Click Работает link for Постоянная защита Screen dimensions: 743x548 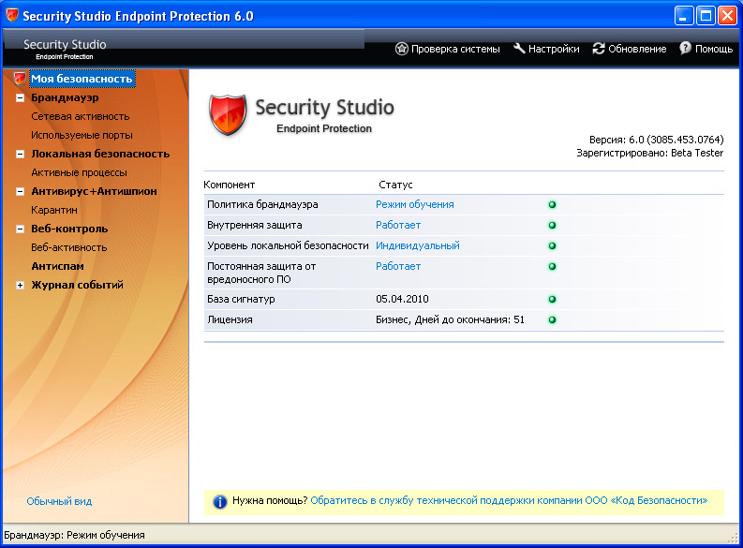(x=398, y=266)
